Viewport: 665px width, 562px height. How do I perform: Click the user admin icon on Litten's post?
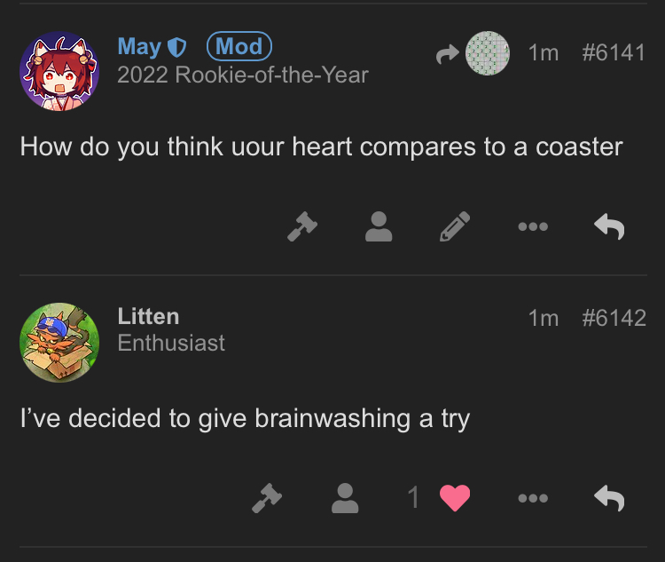(x=343, y=498)
